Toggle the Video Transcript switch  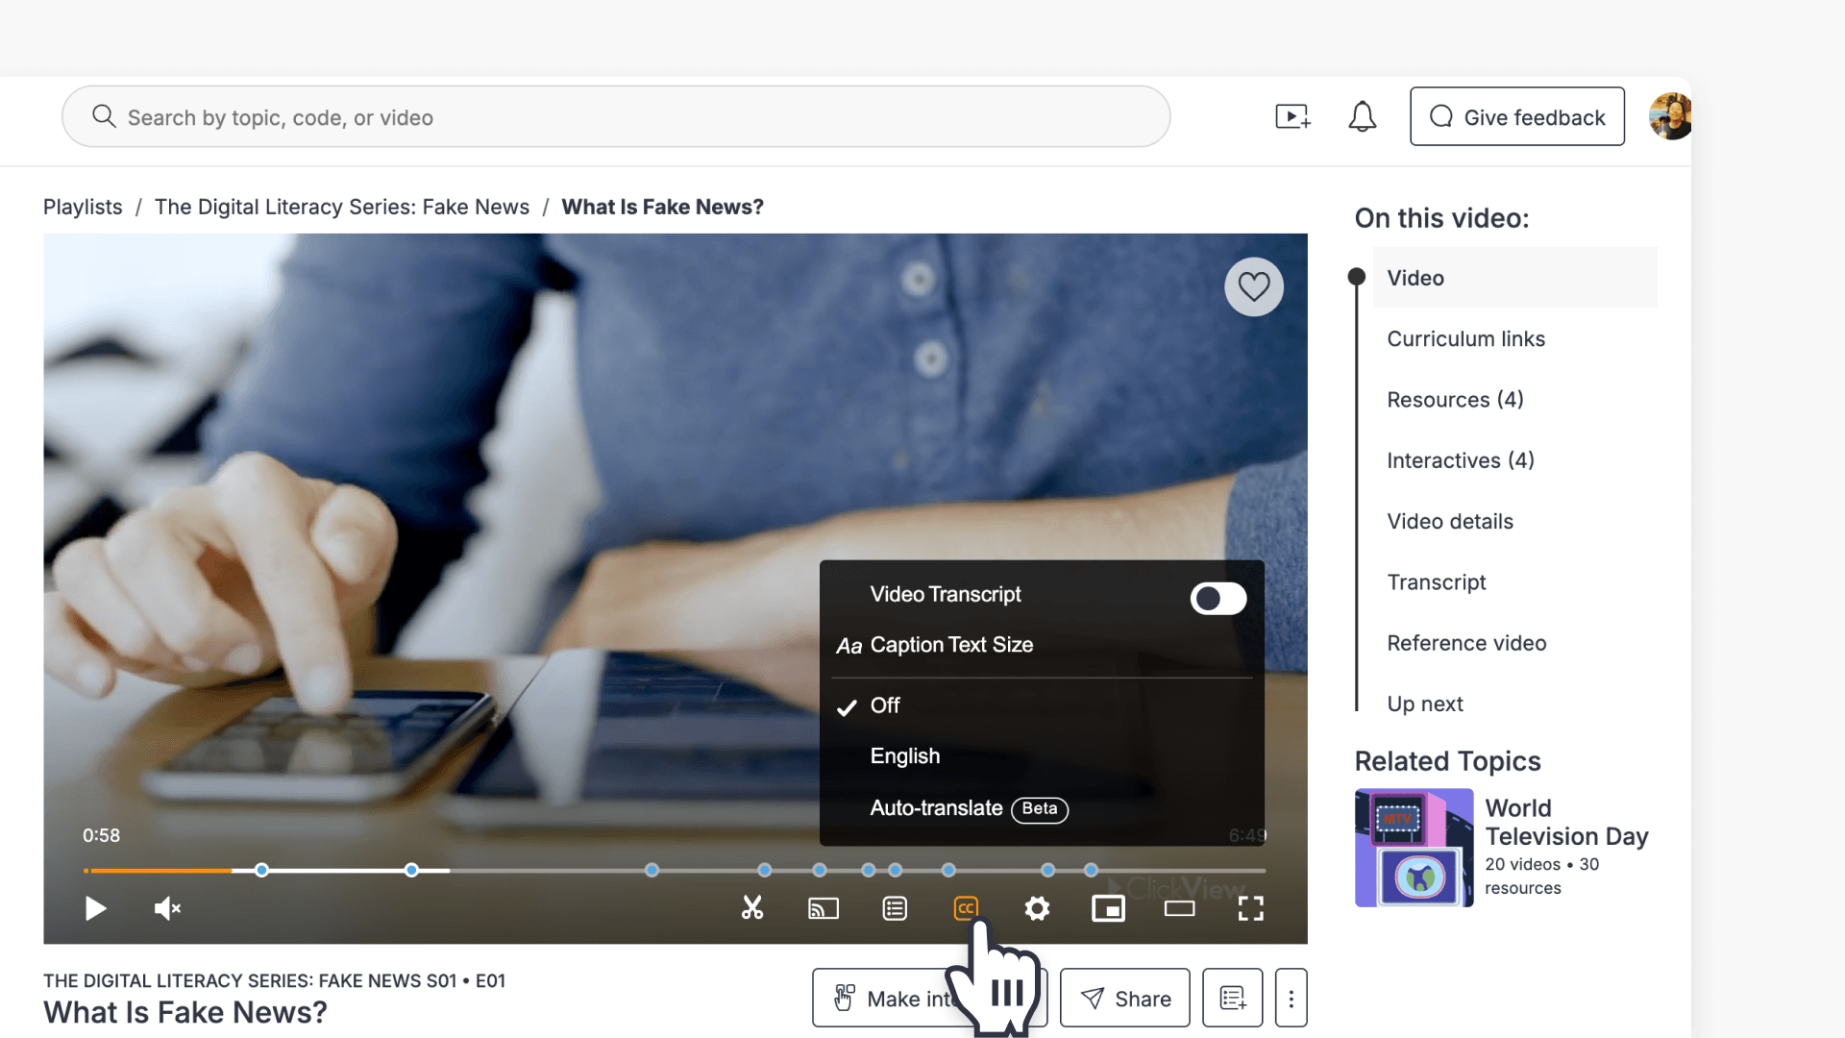[x=1218, y=598]
